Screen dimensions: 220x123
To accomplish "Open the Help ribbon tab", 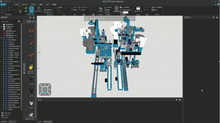I will 47,5.
